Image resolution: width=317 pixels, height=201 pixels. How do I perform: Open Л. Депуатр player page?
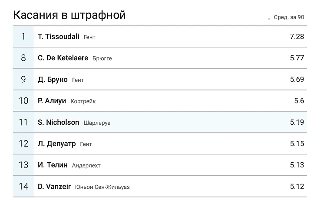(56, 144)
